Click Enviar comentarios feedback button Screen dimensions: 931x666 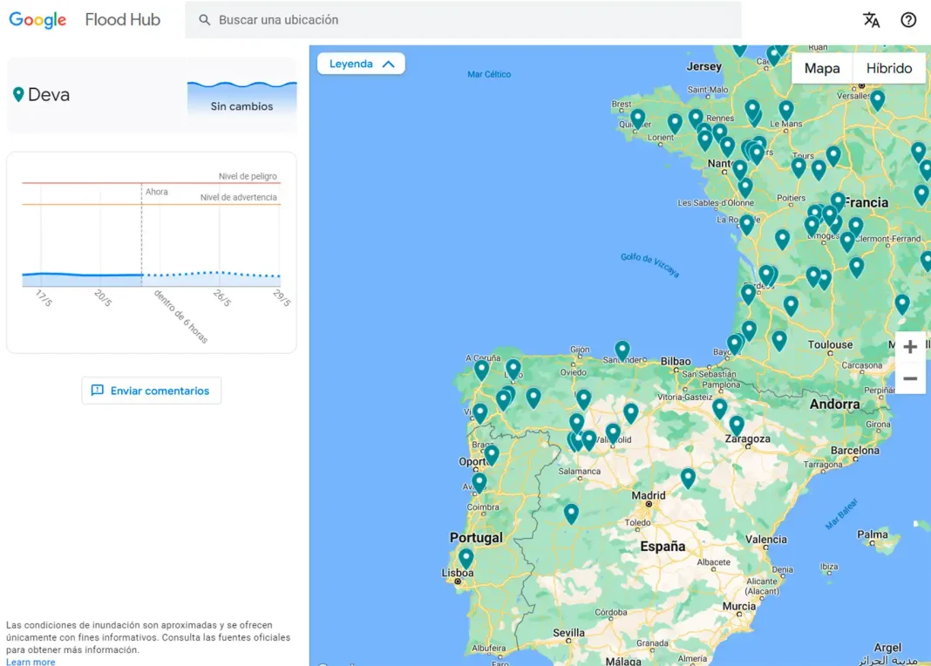point(152,391)
